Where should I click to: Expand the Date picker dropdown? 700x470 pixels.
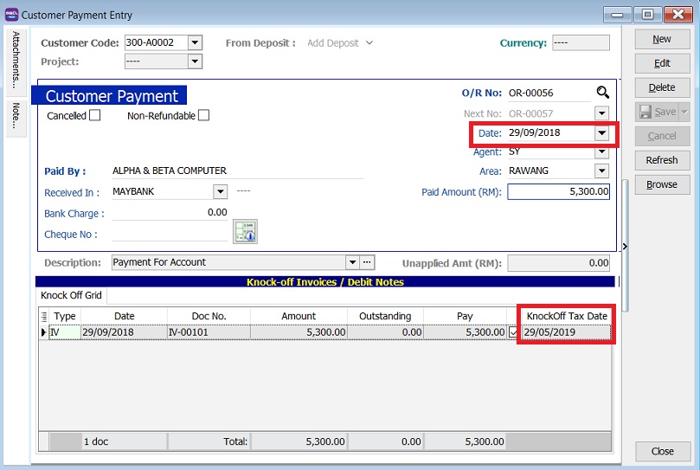coord(601,133)
